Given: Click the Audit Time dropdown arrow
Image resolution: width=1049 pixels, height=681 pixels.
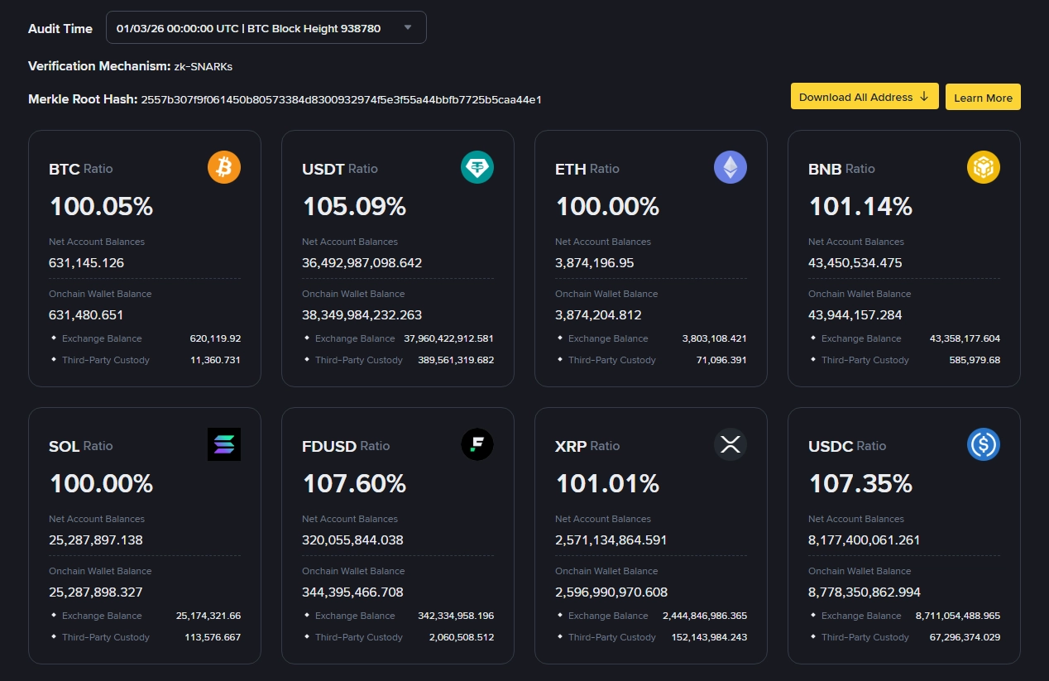Looking at the screenshot, I should 407,28.
